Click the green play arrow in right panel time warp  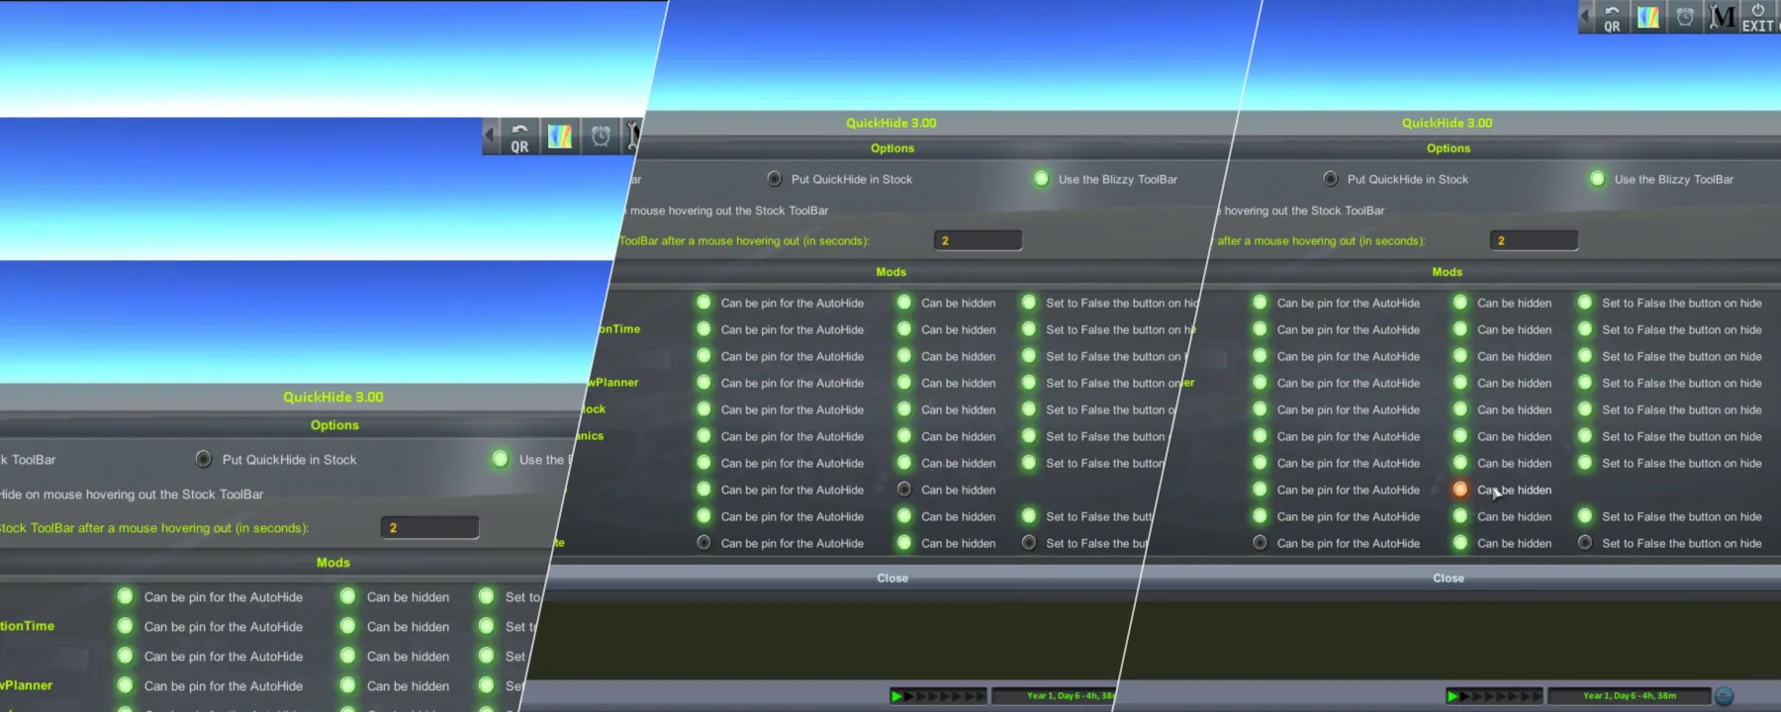pos(1453,696)
